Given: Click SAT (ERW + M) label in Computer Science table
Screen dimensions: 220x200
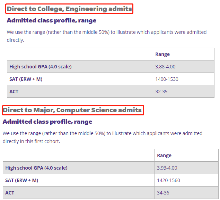Looking at the screenshot, I should click(x=22, y=180).
